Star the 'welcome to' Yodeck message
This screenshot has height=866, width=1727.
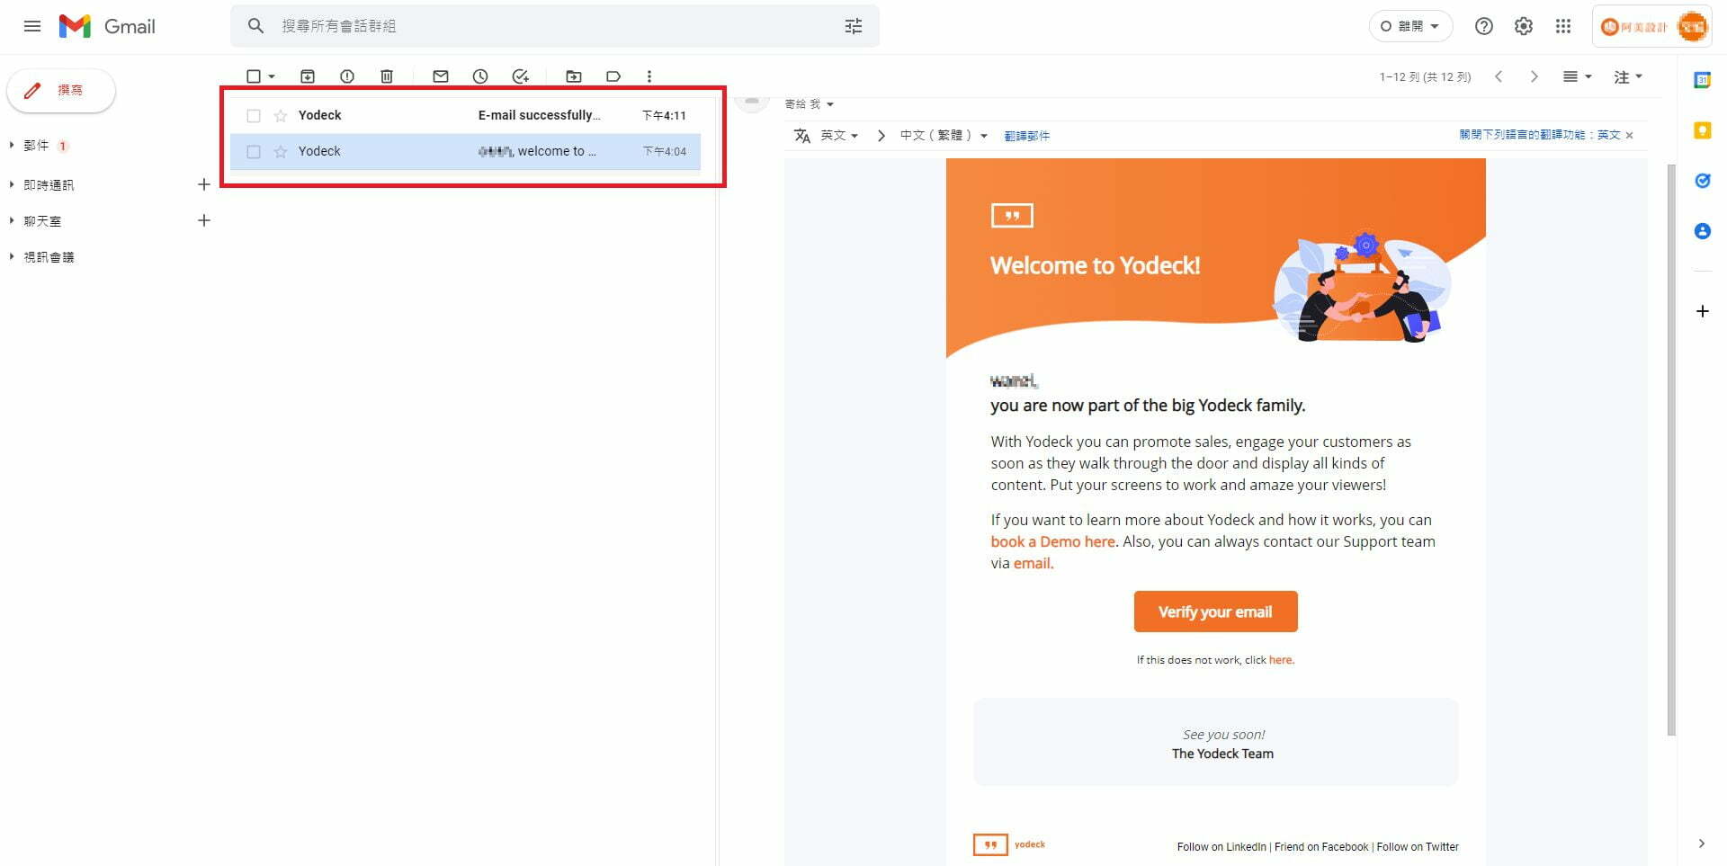[x=281, y=151]
